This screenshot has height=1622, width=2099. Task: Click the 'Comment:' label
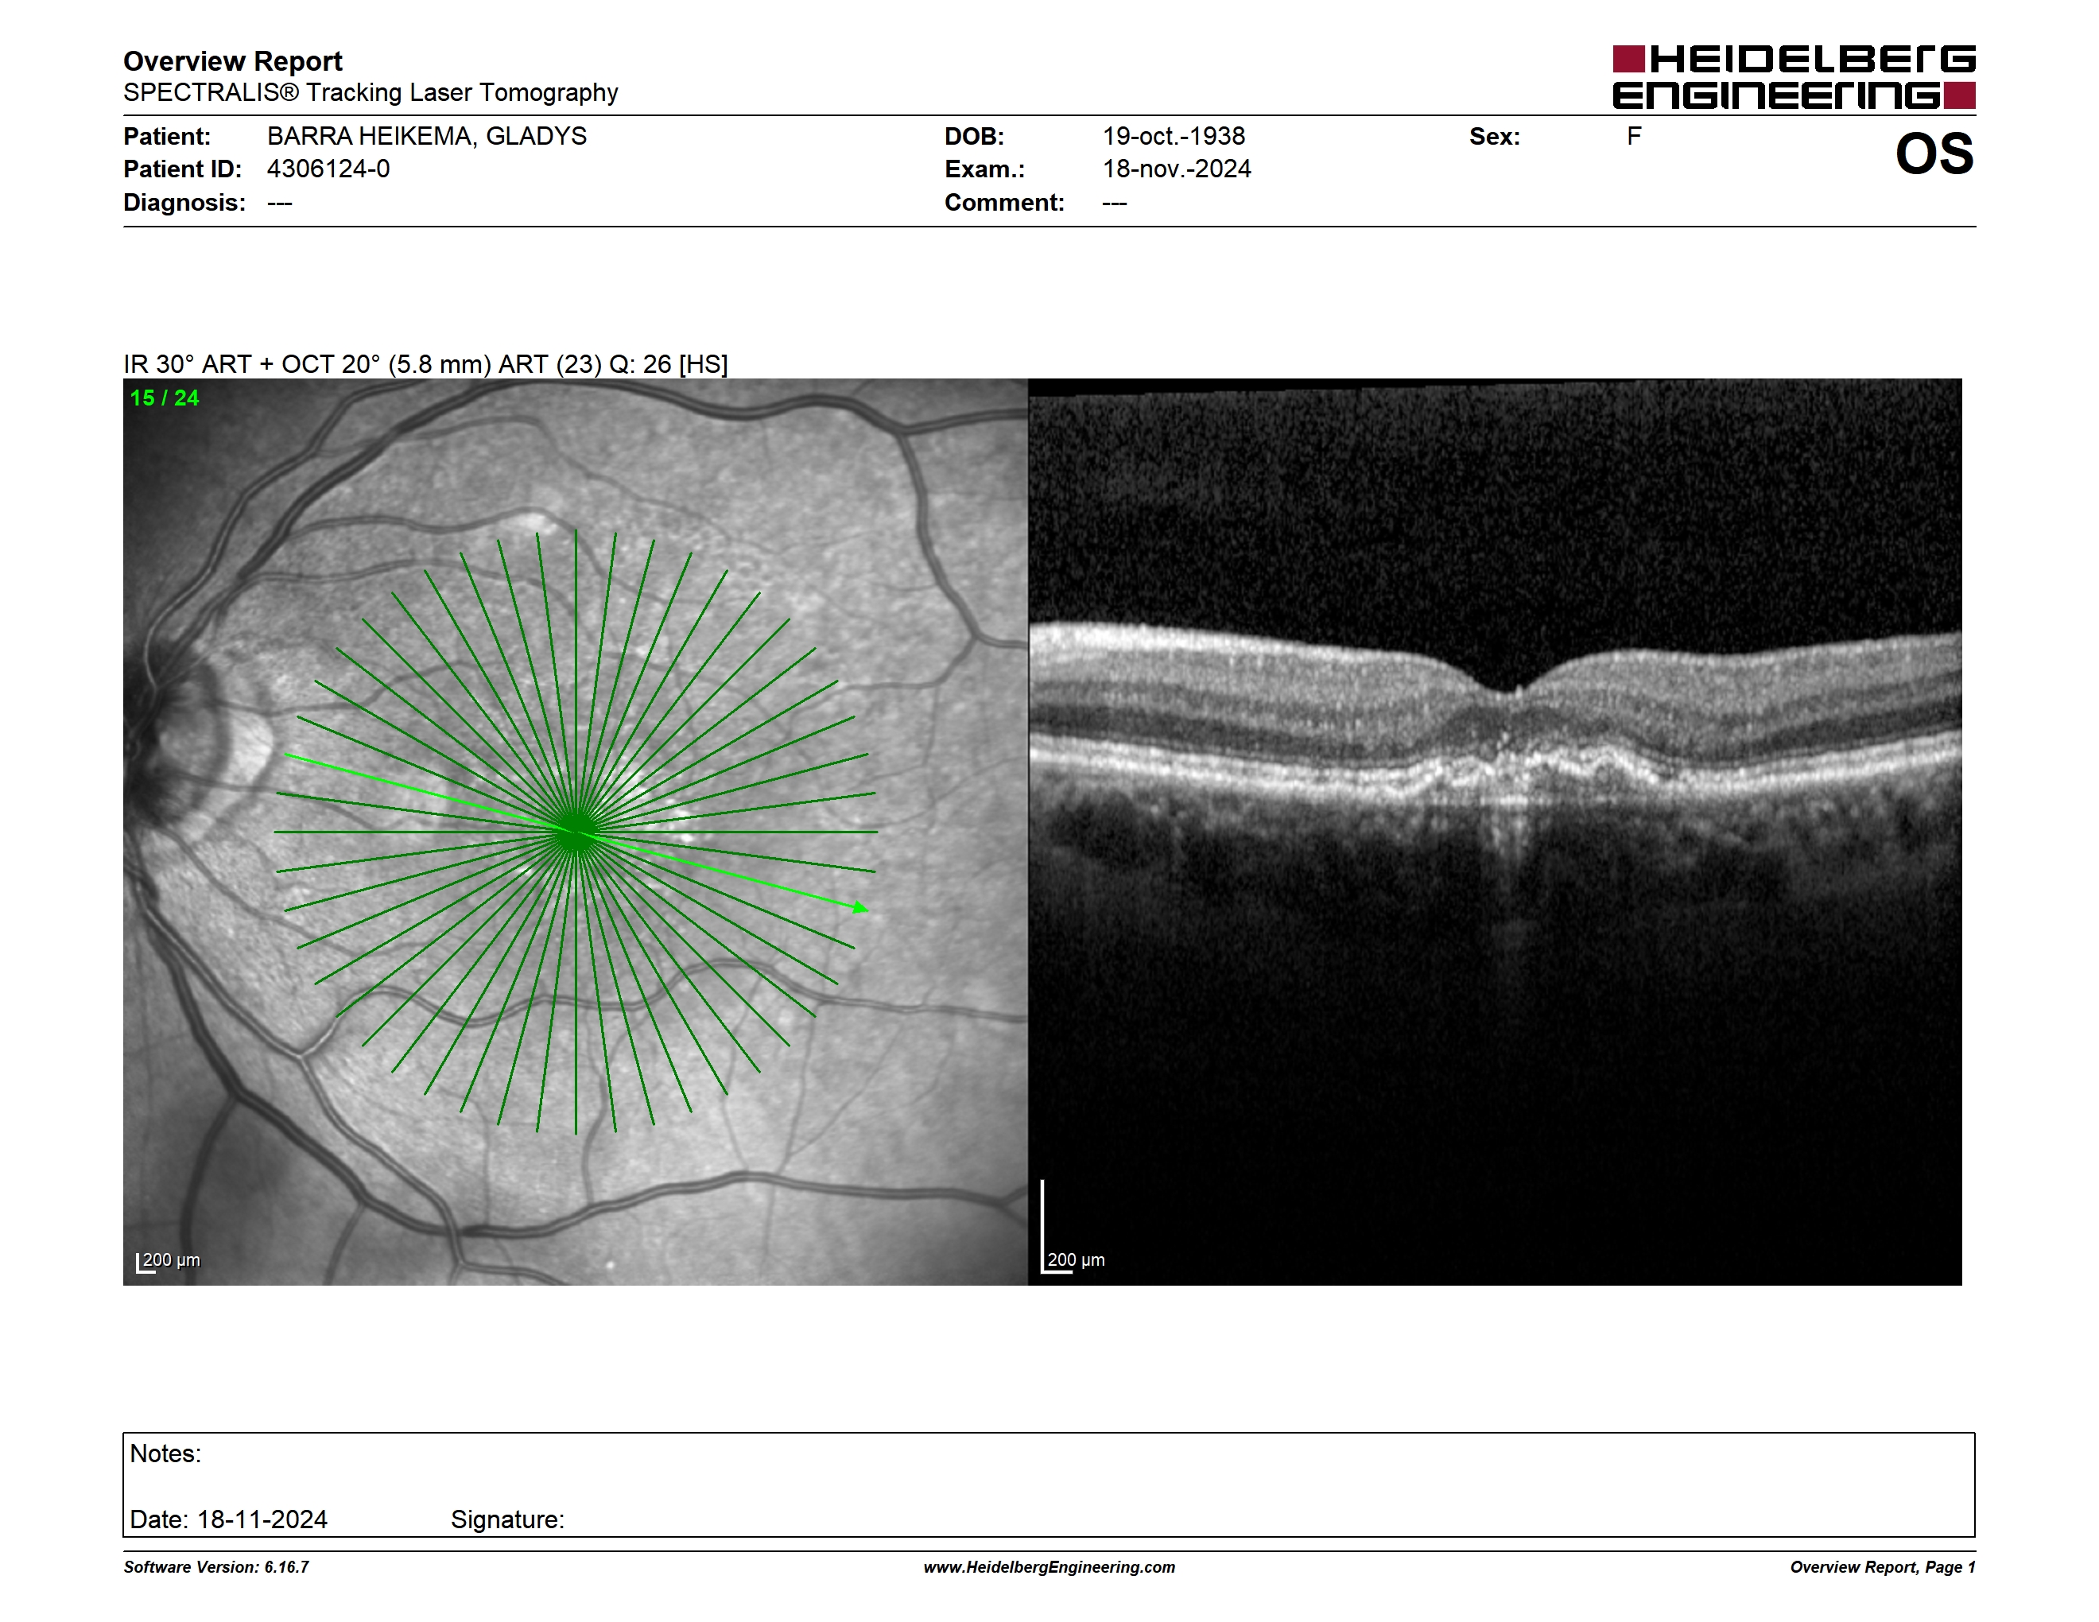1004,203
